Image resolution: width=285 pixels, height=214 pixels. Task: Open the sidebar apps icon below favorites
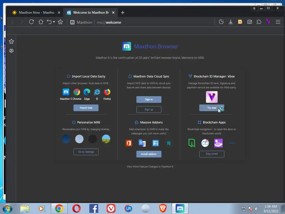point(11,51)
